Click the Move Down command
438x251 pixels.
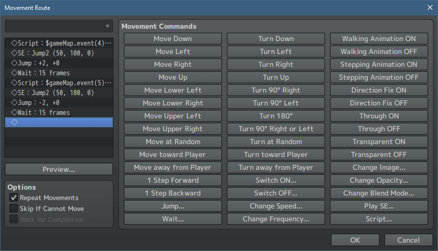pos(173,39)
